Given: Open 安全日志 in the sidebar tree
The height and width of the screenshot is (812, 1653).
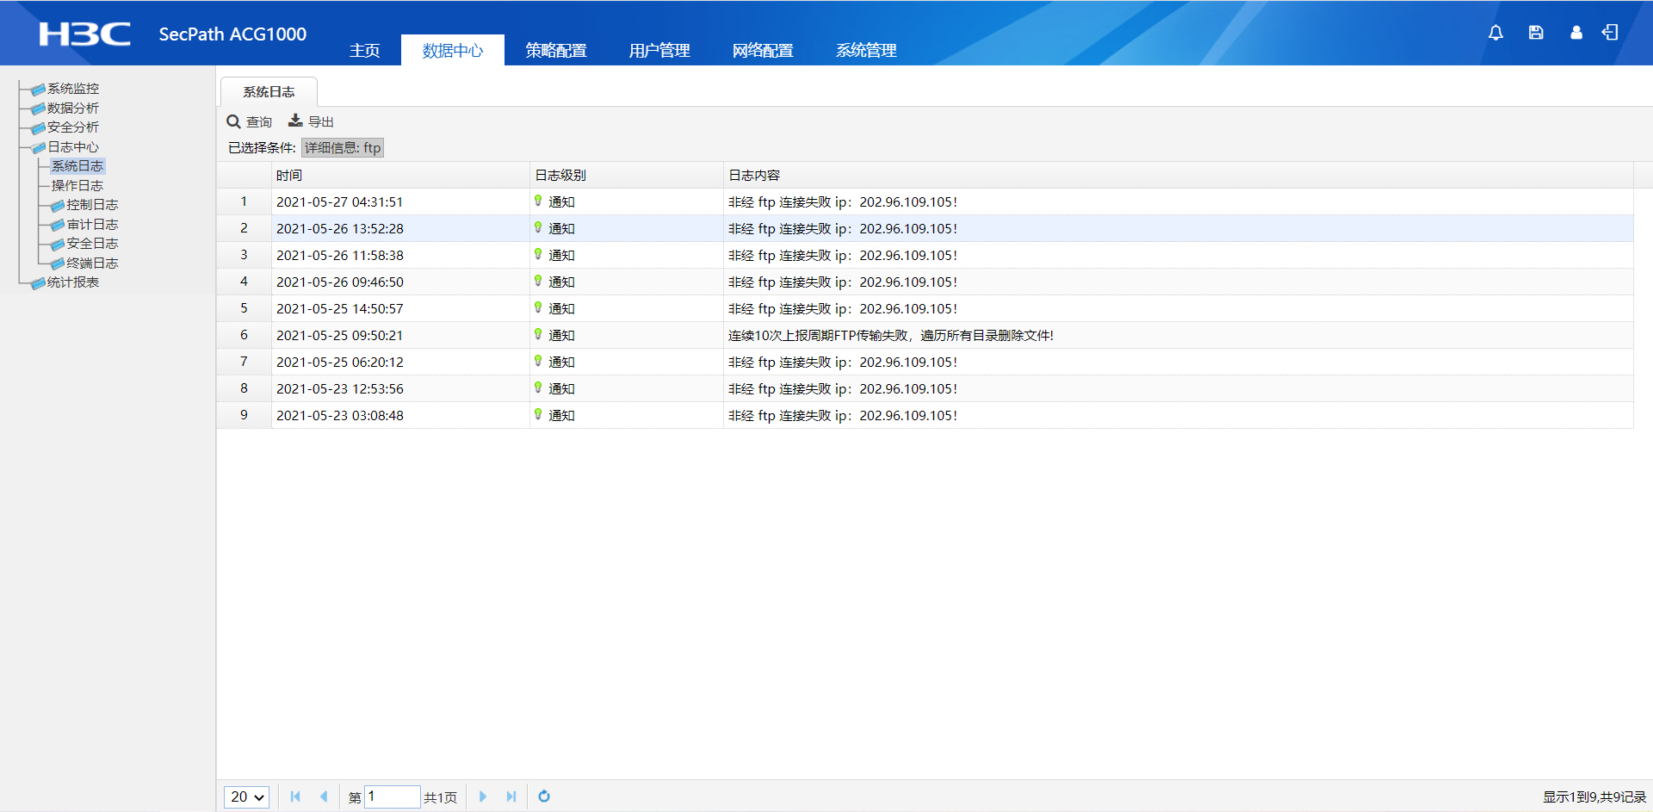Looking at the screenshot, I should [x=92, y=244].
